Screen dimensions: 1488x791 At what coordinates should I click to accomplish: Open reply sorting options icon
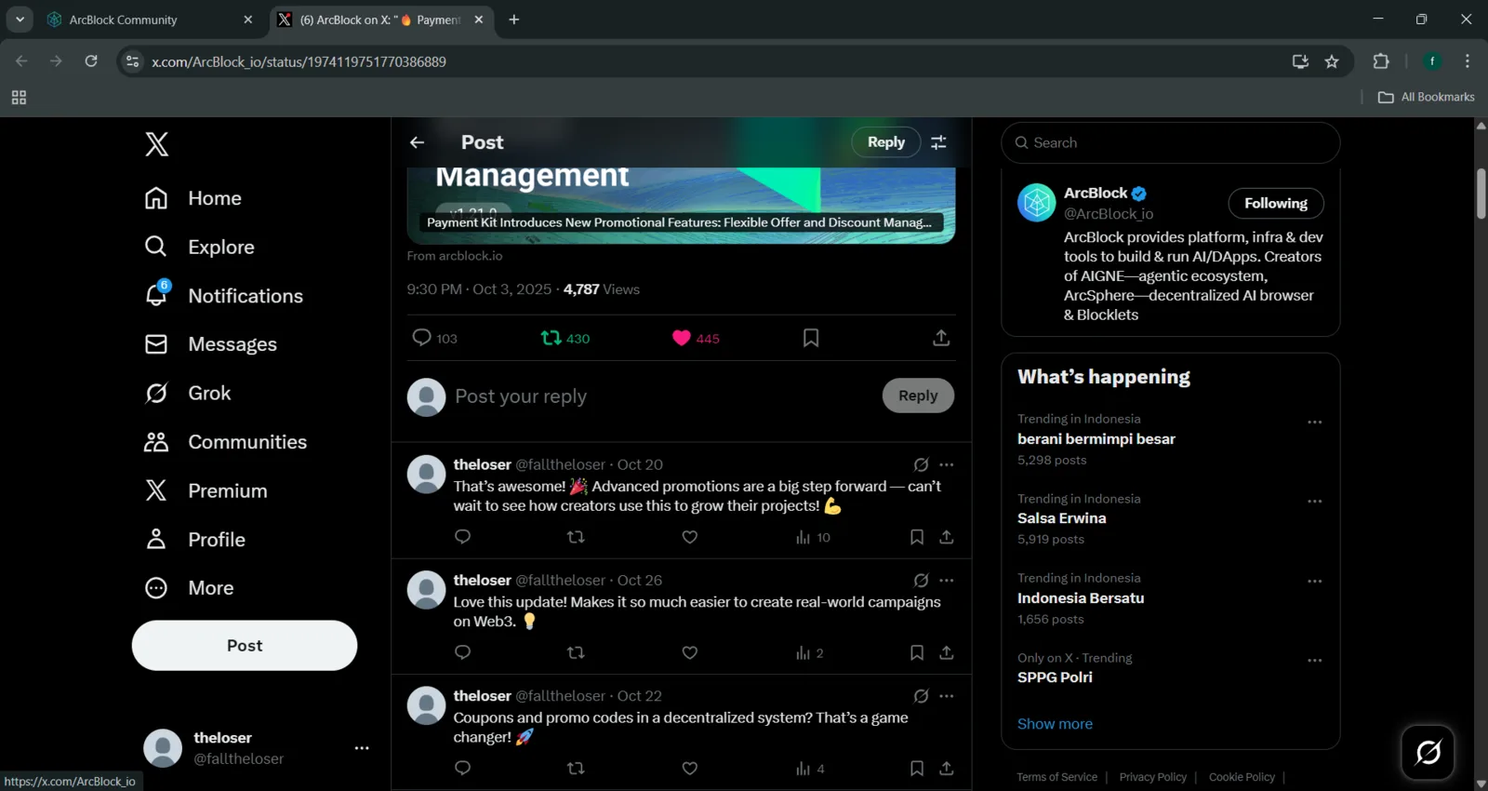938,142
